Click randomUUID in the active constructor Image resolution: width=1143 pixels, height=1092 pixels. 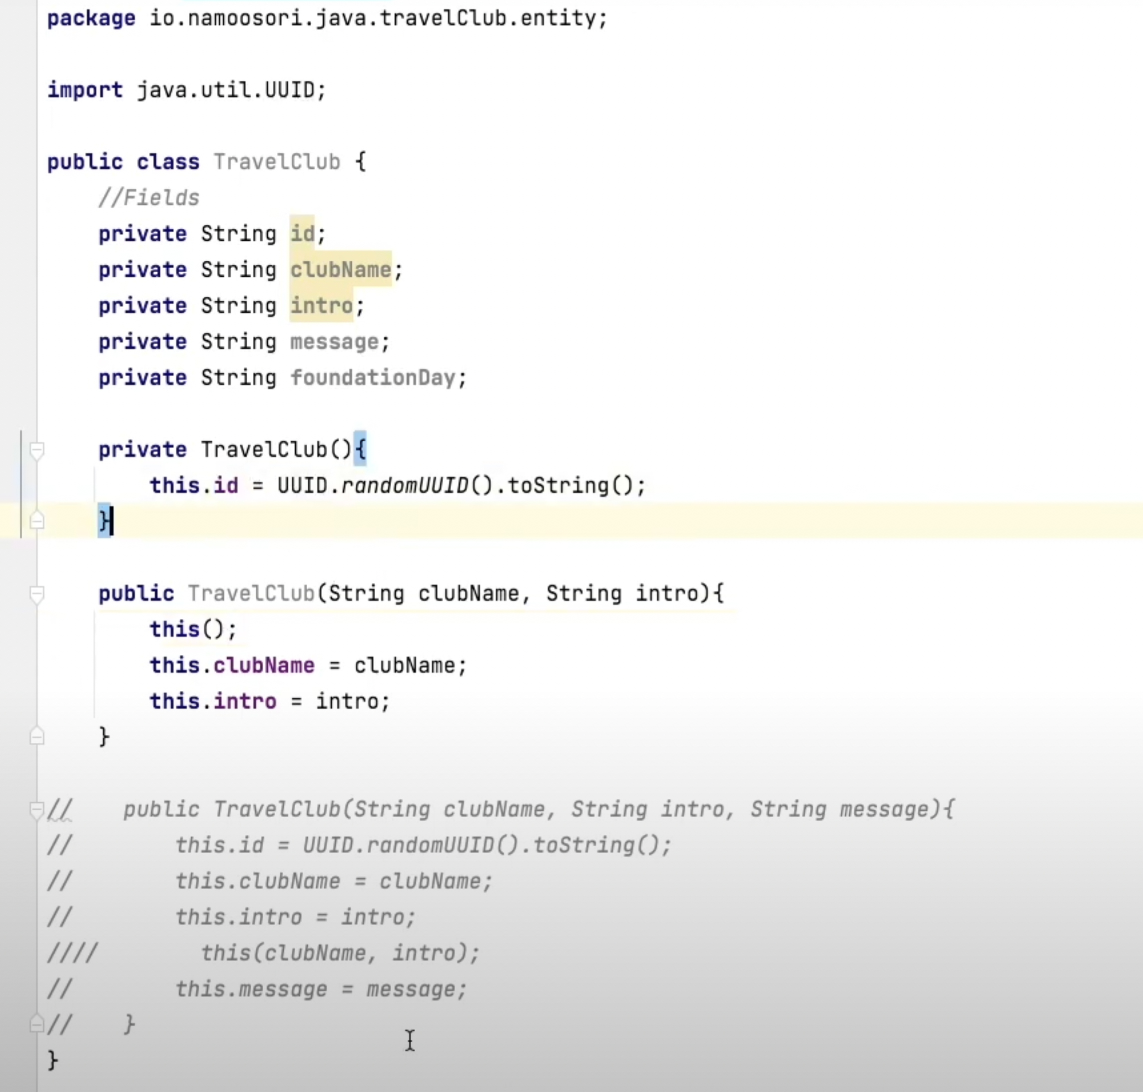point(405,486)
